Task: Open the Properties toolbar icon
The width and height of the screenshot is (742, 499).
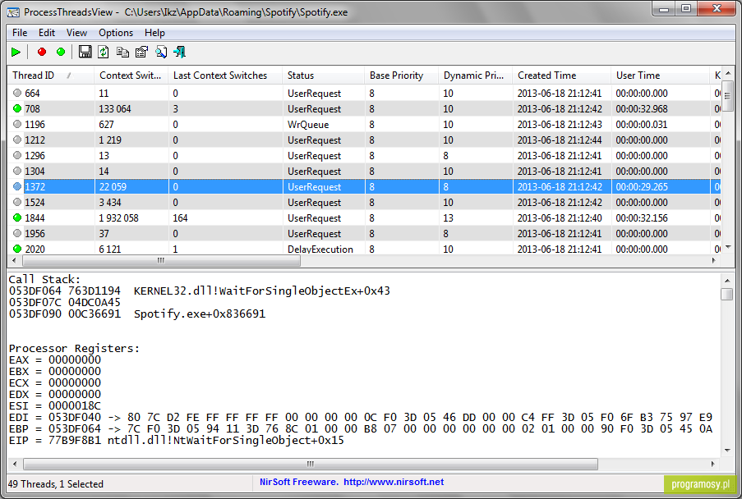Action: pos(141,52)
